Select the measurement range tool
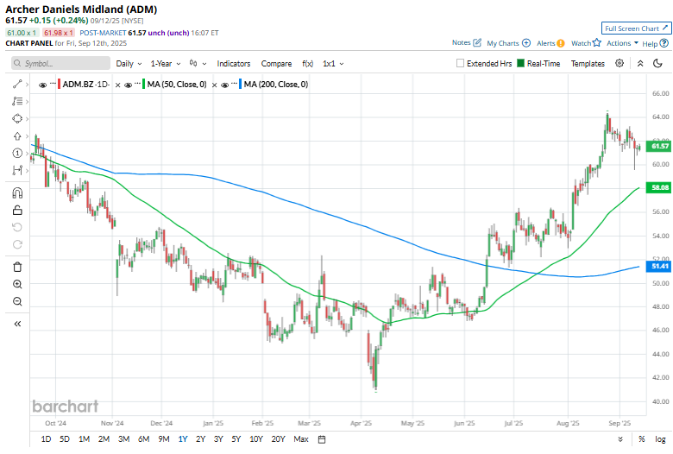This screenshot has width=673, height=454. coord(17,171)
